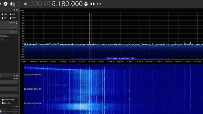This screenshot has width=203, height=114.
Task: Open the settings gear menu
Action: tap(5, 4)
